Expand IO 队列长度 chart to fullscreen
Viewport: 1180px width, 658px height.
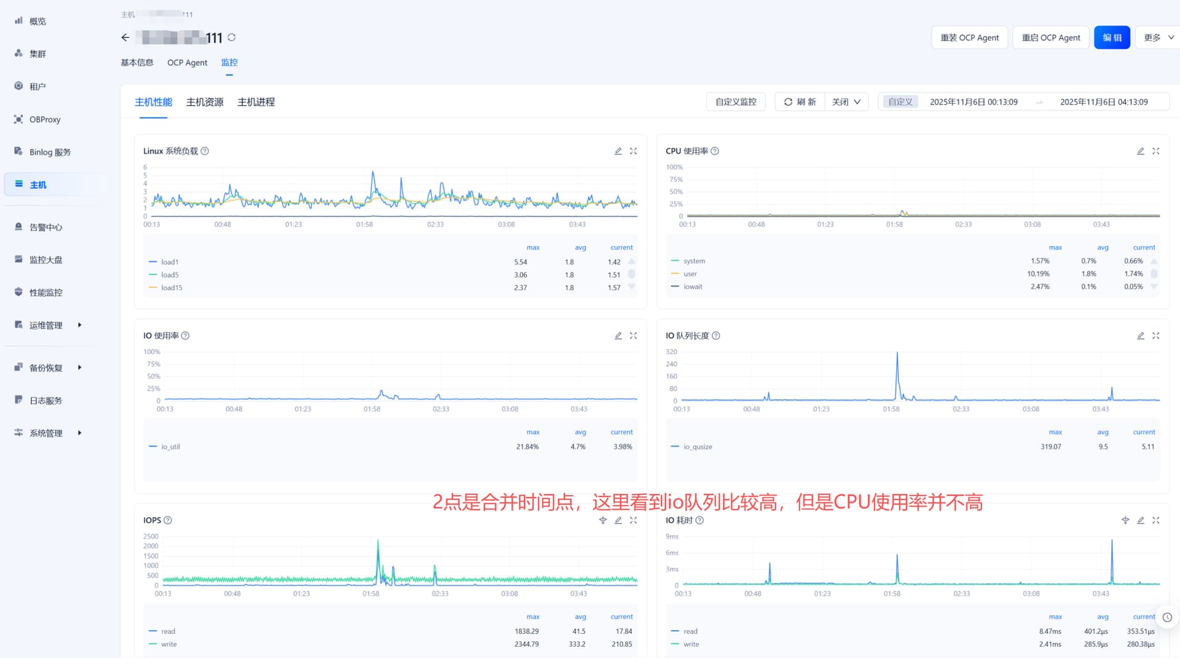(1155, 336)
